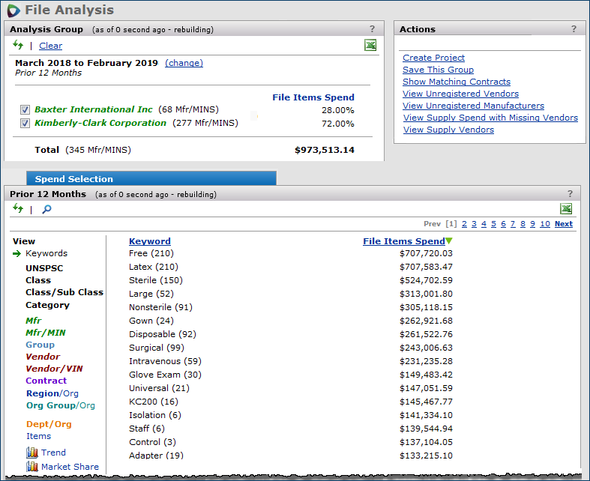Screen dimensions: 590x481
Task: Click the (change) date range link
Action: (184, 63)
